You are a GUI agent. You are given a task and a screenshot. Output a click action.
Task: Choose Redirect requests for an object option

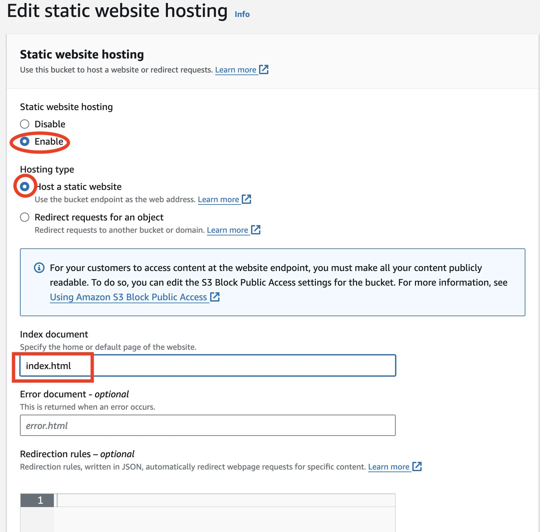pyautogui.click(x=25, y=217)
